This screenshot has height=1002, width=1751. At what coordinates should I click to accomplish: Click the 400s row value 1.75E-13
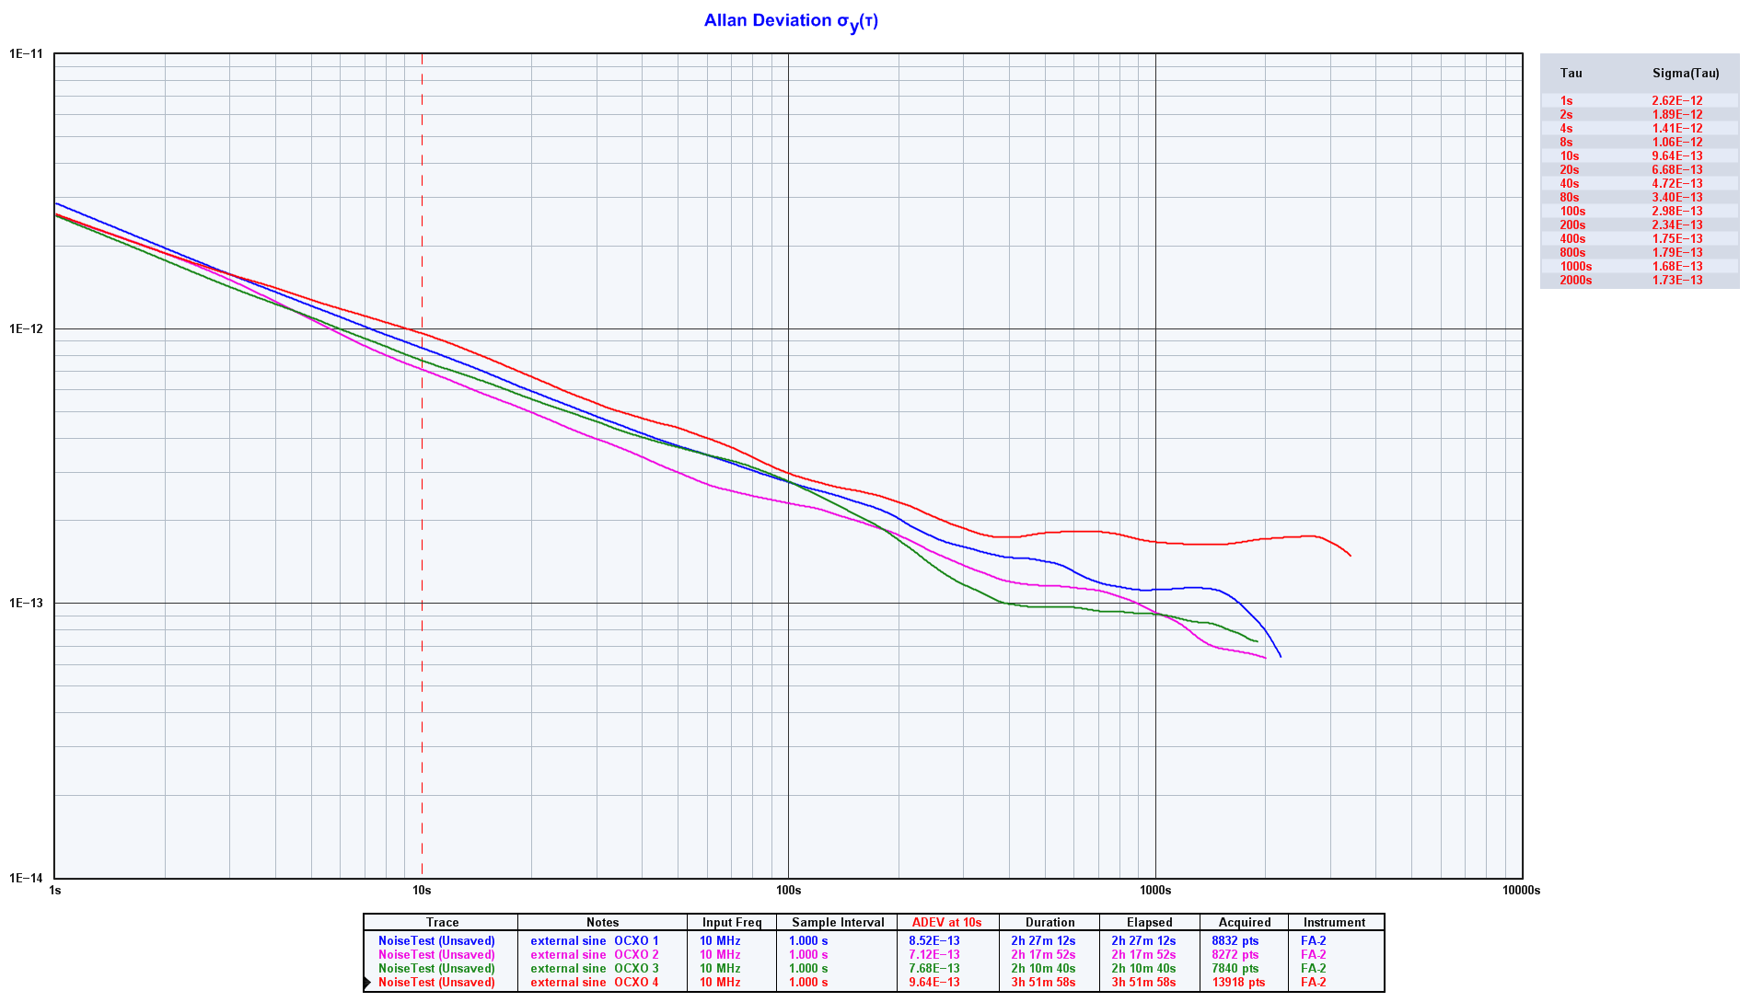click(x=1677, y=239)
